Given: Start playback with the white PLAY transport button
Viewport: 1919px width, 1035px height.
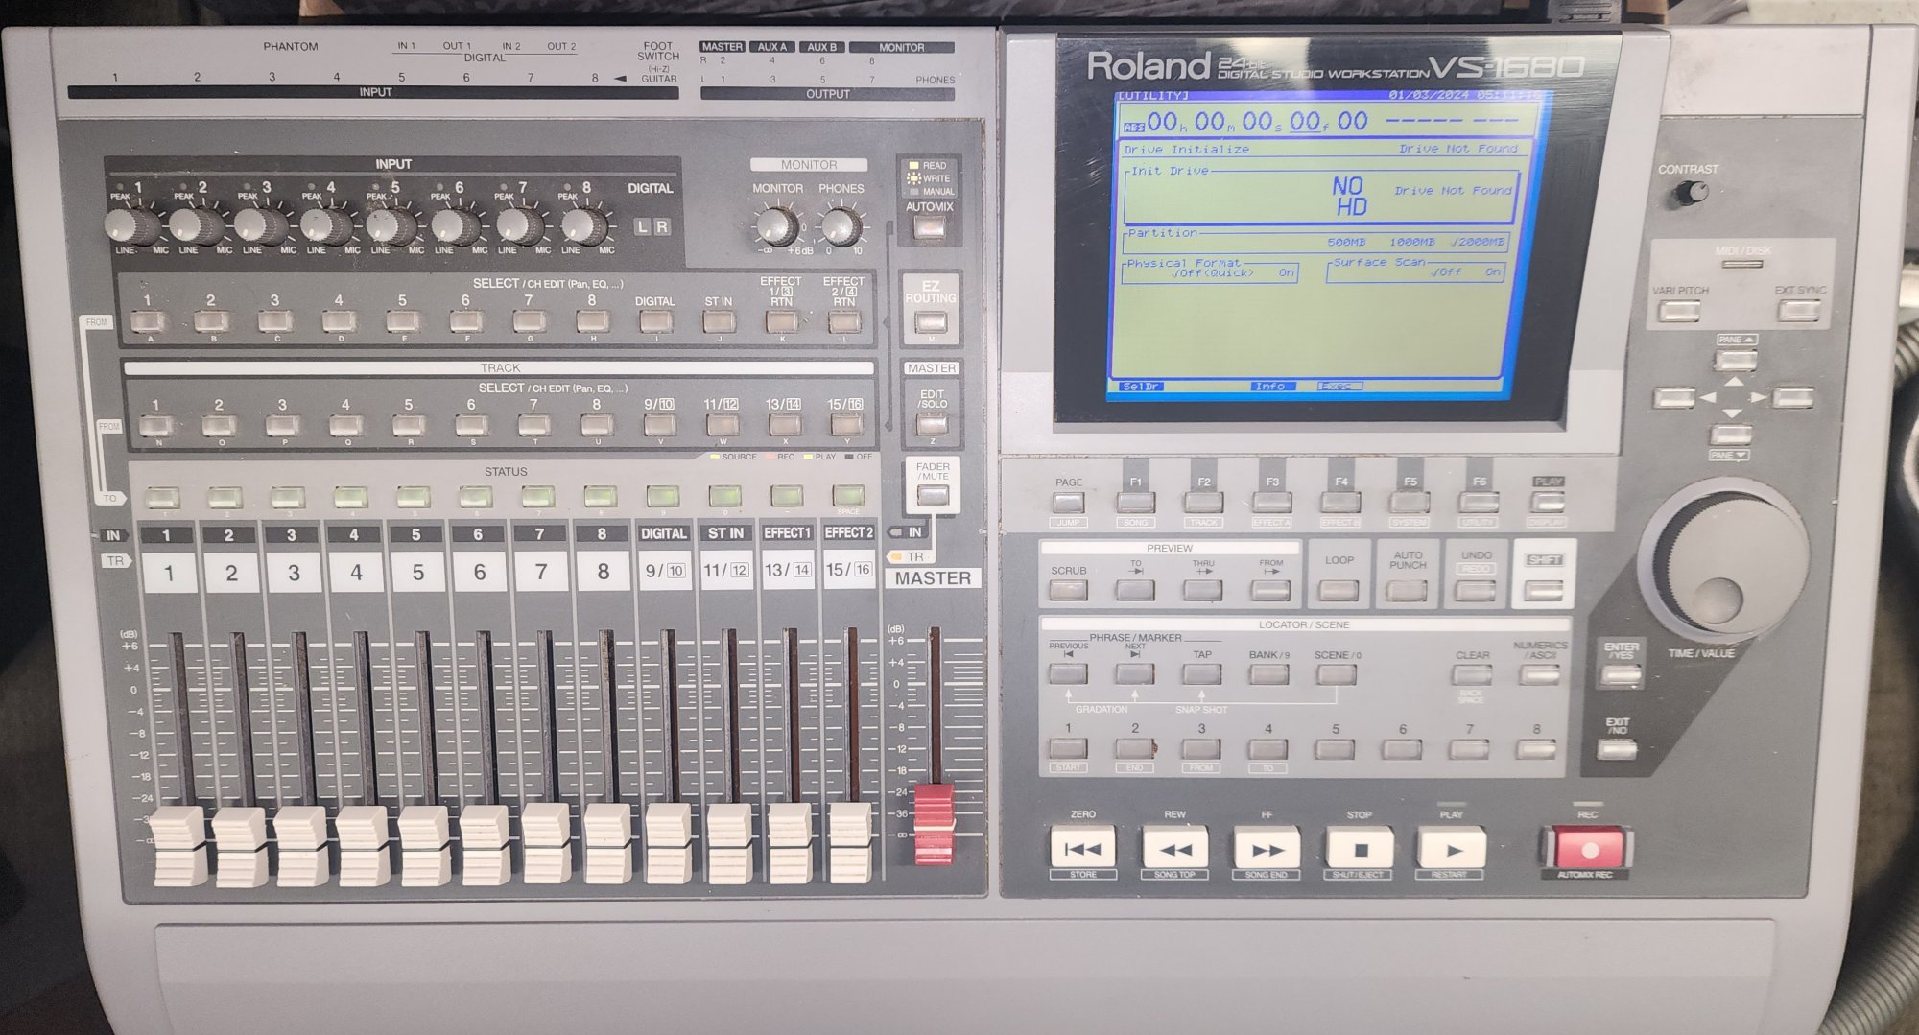Looking at the screenshot, I should click(x=1452, y=848).
